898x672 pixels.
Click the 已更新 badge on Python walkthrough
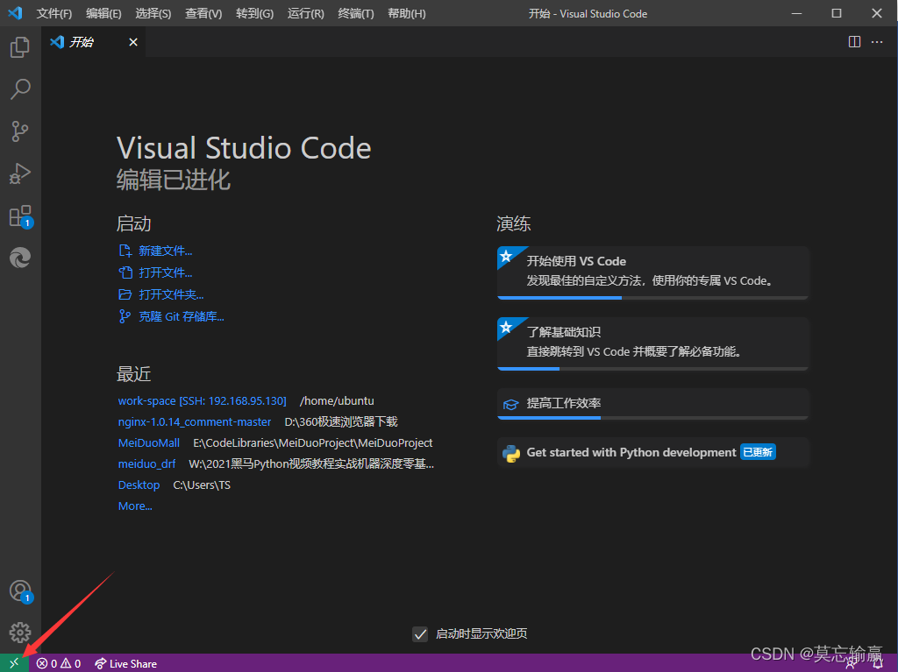758,452
